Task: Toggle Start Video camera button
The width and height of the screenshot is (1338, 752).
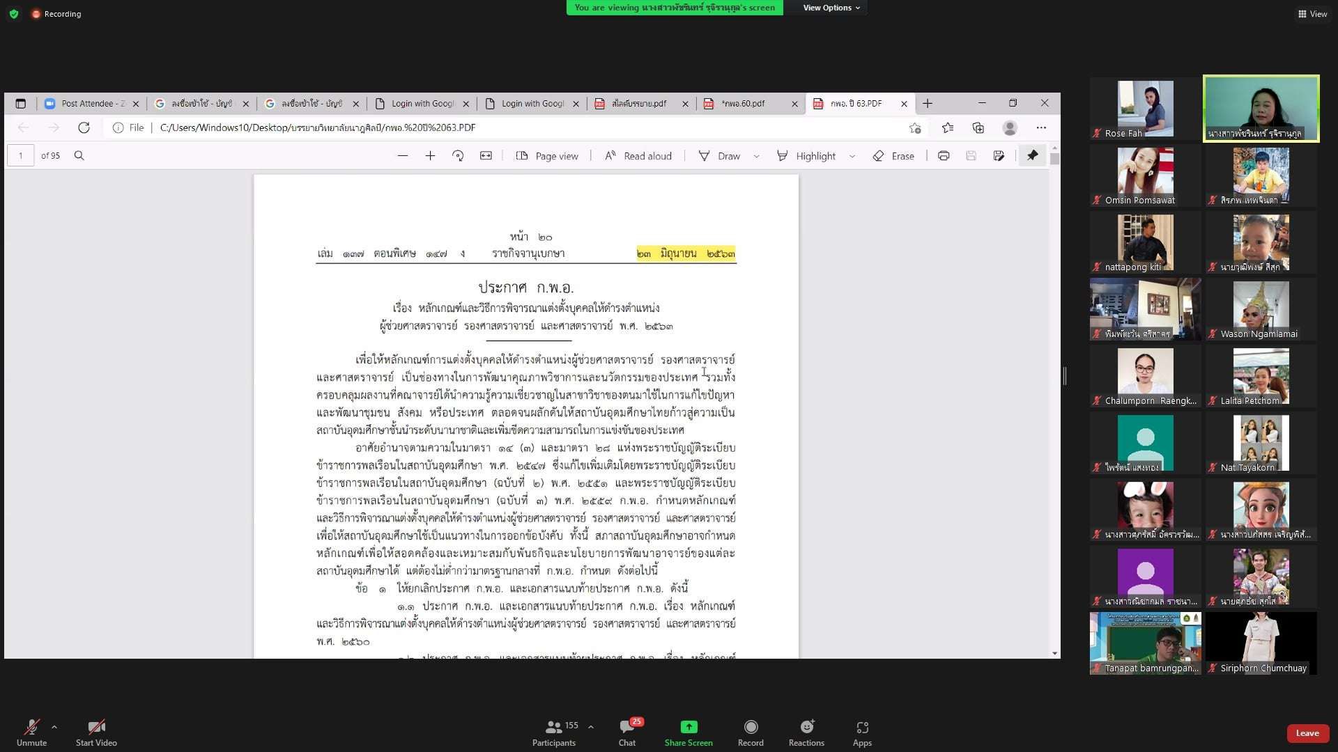Action: point(96,727)
